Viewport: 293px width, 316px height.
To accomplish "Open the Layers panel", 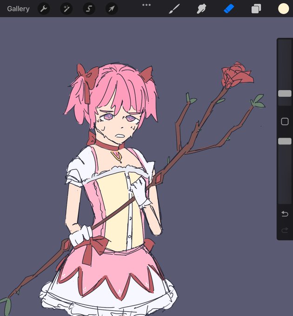I will pos(256,9).
